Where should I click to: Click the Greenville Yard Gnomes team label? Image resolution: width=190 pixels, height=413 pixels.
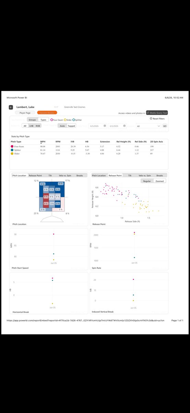click(75, 107)
